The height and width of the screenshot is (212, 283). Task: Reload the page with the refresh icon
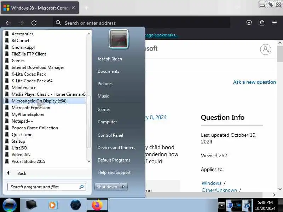(x=34, y=23)
